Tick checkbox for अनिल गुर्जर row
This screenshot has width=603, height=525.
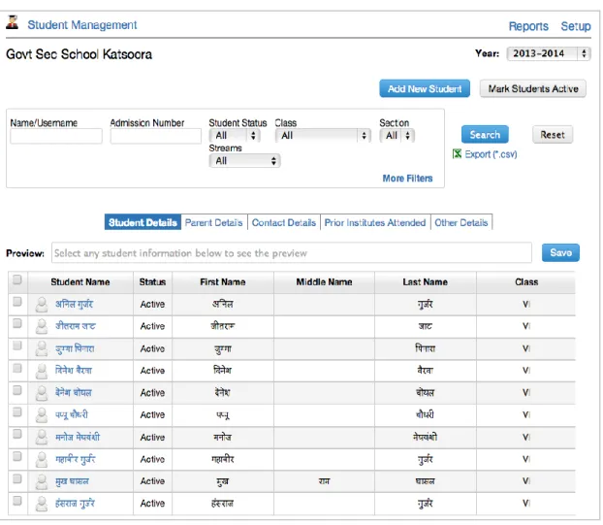coord(16,302)
